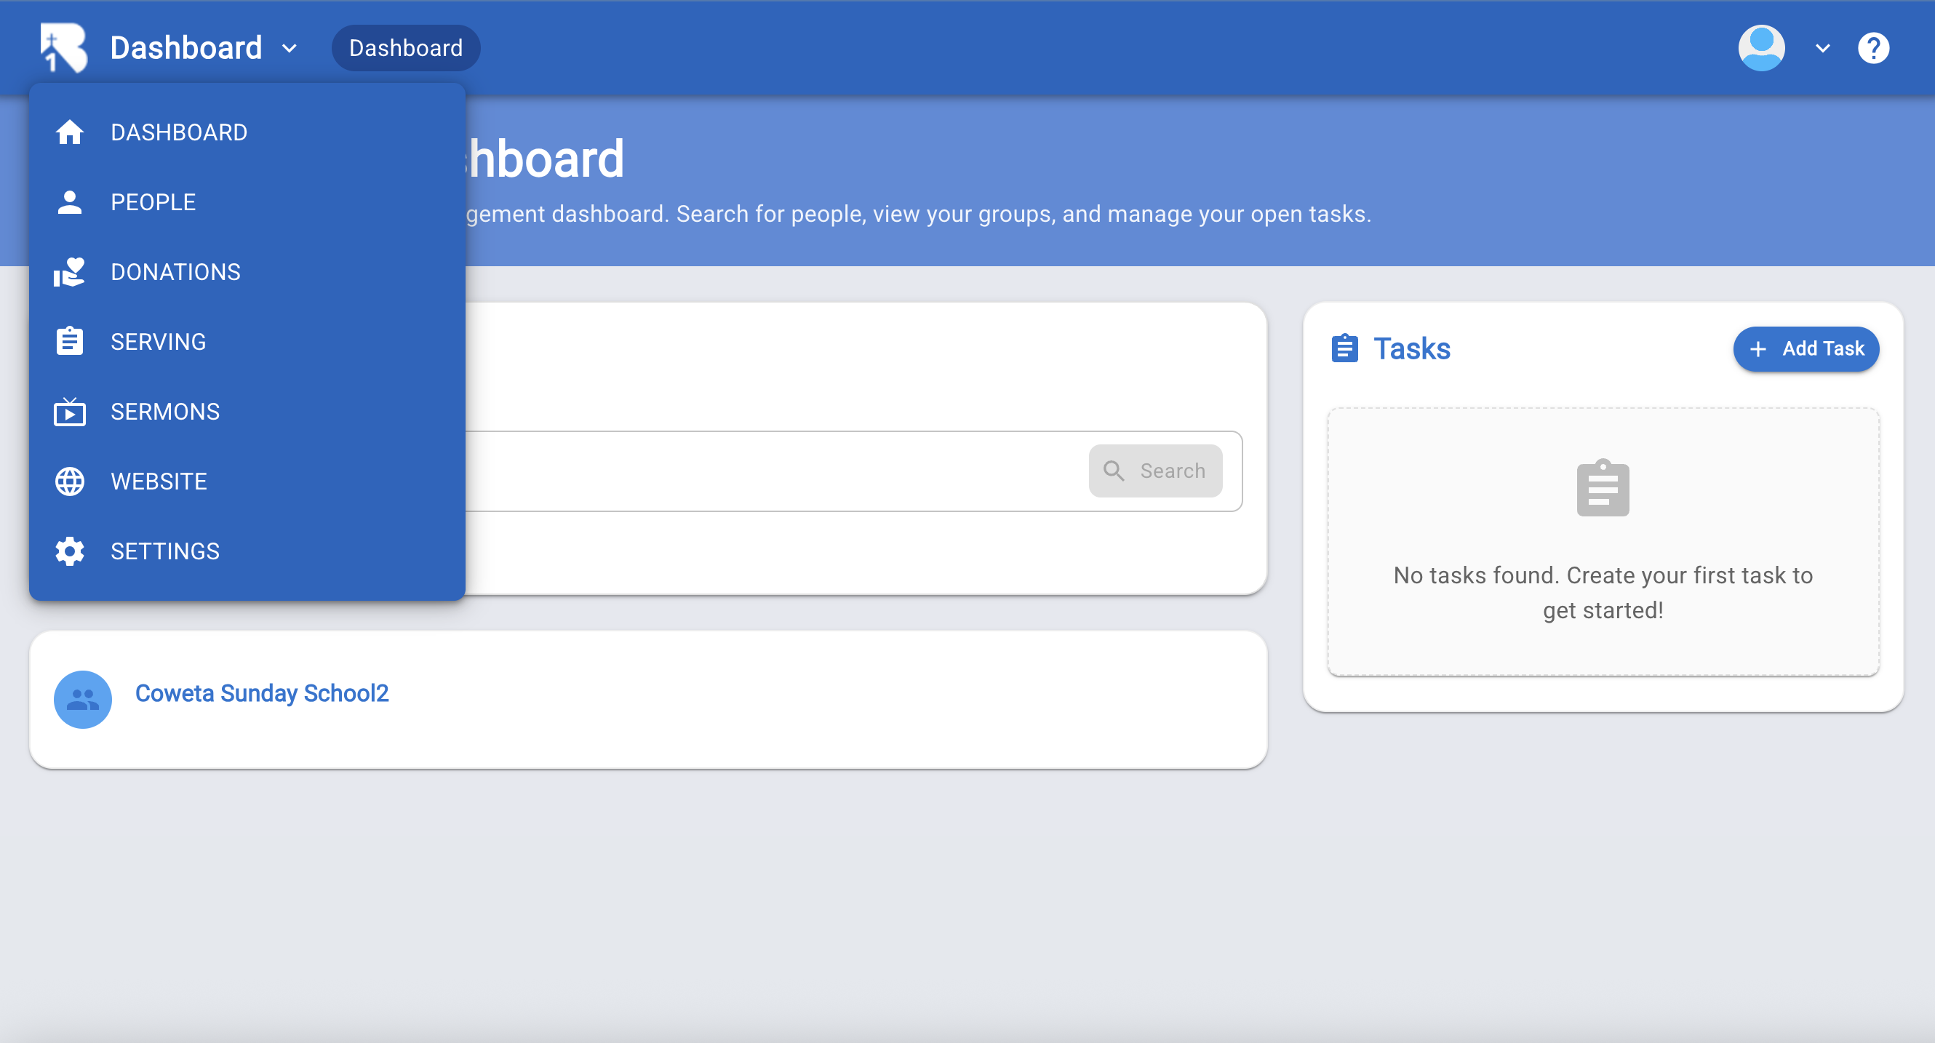Open help via the question mark icon
Viewport: 1935px width, 1043px height.
coord(1872,48)
